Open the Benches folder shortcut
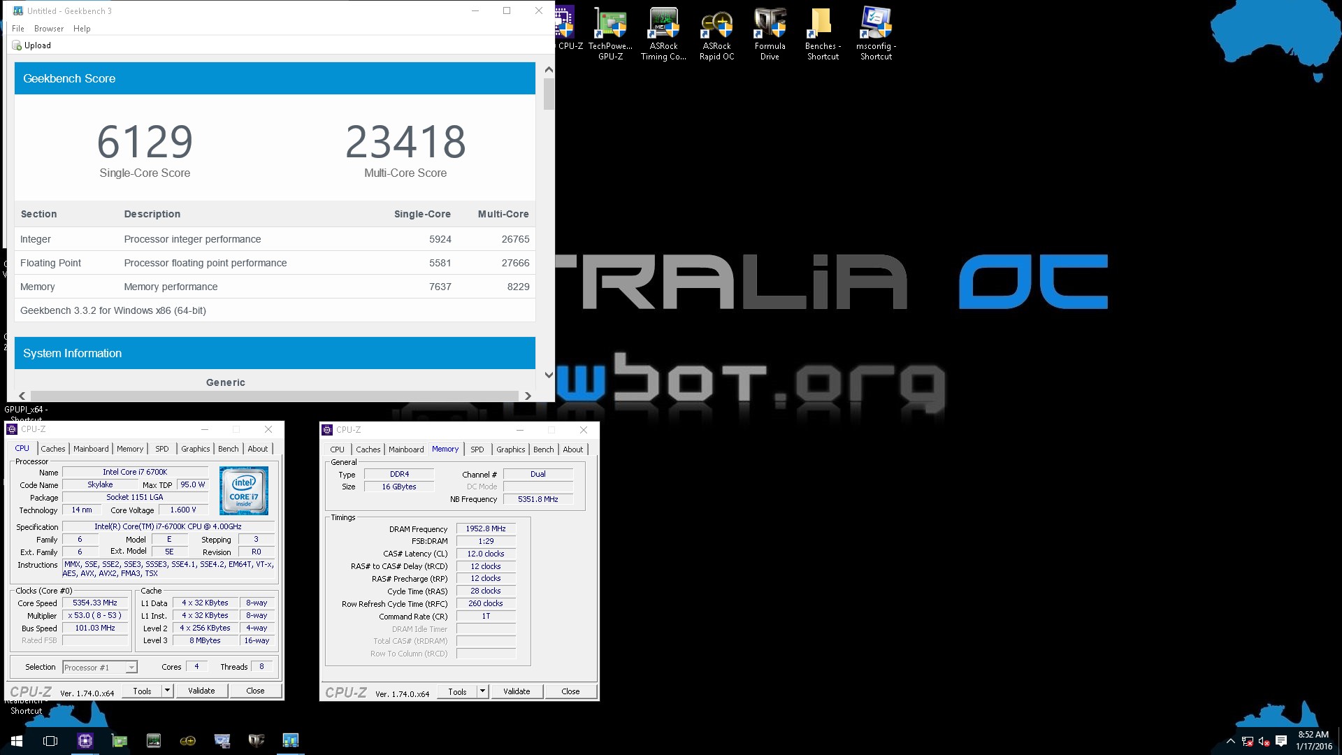1342x755 pixels. (823, 34)
